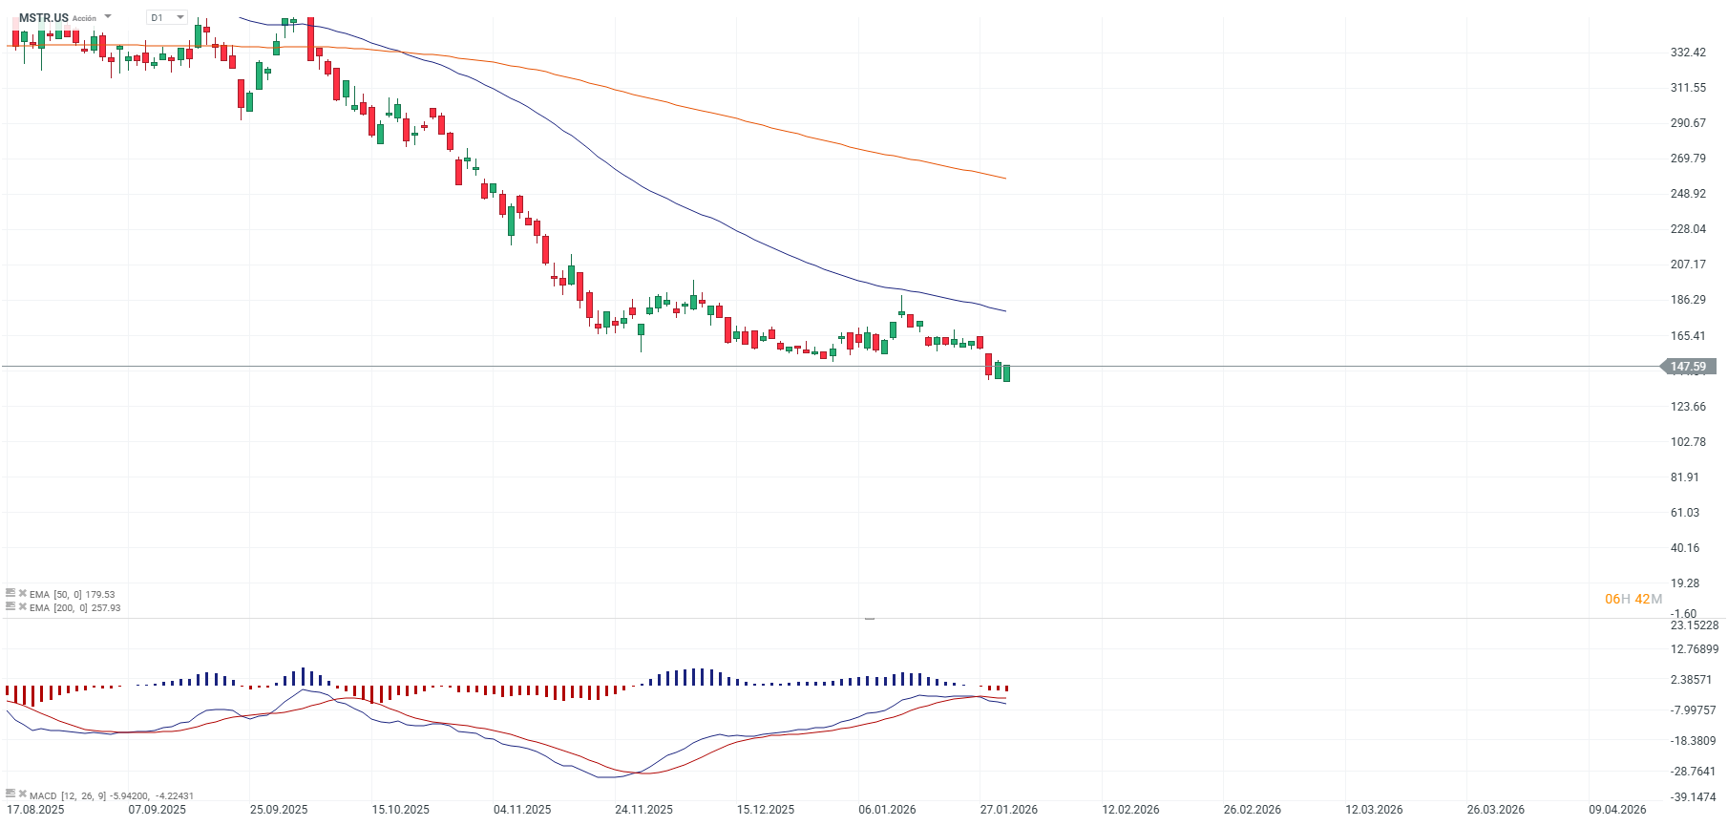Click the MACD [12, 26, 9] label

(x=69, y=794)
